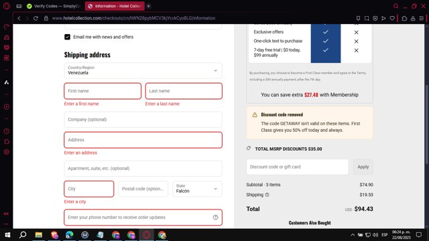Click the "Enter a first name" error text
Viewport: 429px width, 241px height.
[x=82, y=104]
